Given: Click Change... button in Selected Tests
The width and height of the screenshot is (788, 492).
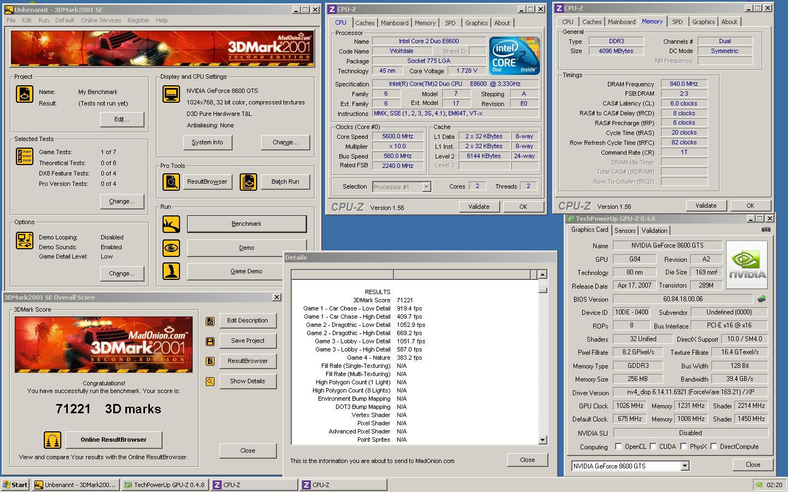Looking at the screenshot, I should (122, 201).
